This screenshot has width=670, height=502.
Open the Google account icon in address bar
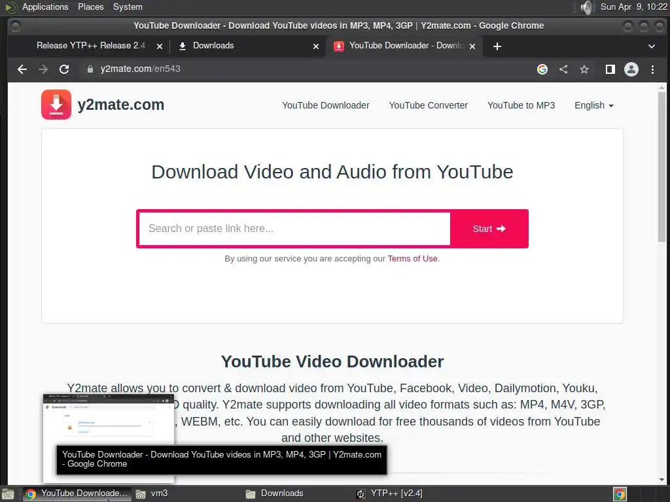(x=542, y=69)
